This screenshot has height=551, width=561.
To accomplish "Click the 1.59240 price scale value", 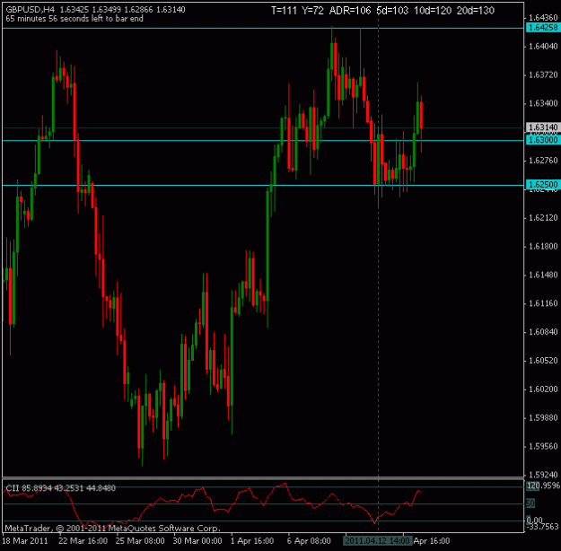I will (x=543, y=475).
